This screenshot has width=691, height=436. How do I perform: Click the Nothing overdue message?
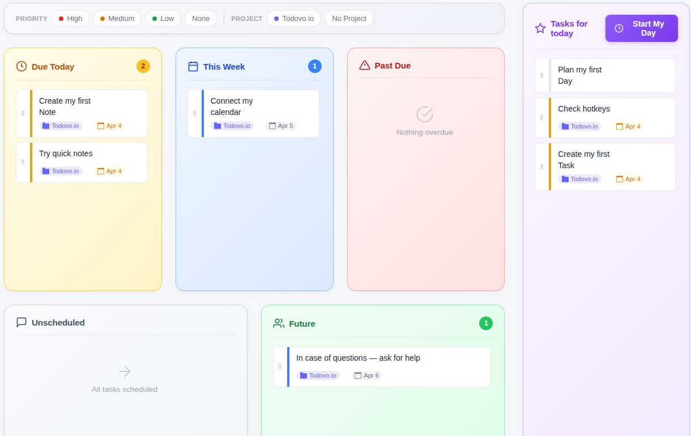click(425, 132)
